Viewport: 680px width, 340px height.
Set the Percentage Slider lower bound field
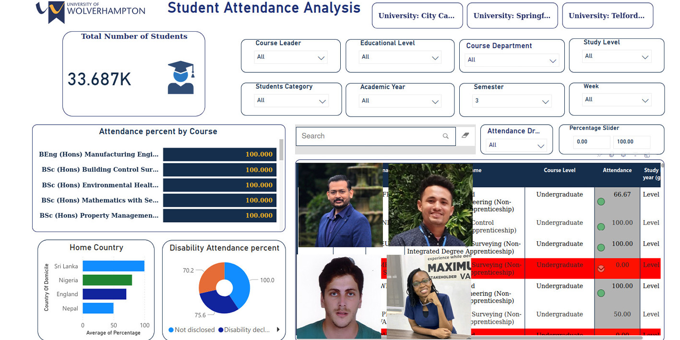coord(591,142)
